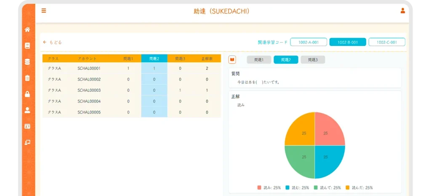
Task: Switch to the 問題3 tab above the question
Action: coord(313,60)
